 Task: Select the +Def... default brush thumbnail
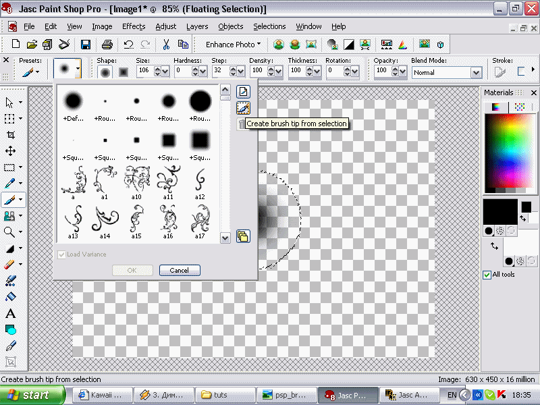(x=73, y=105)
